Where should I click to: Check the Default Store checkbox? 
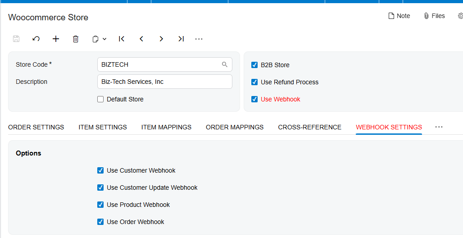point(100,99)
